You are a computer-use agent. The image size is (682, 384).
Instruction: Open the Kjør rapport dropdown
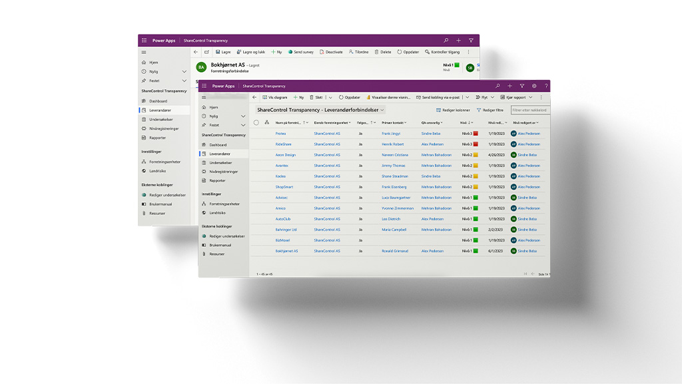point(516,97)
